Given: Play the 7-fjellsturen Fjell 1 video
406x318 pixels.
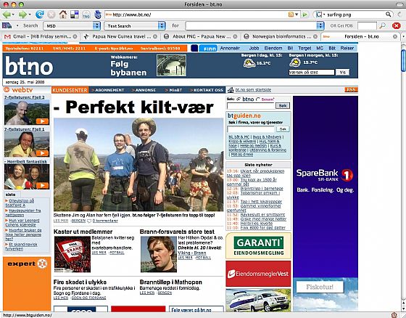Looking at the screenshot, I should point(42,153).
